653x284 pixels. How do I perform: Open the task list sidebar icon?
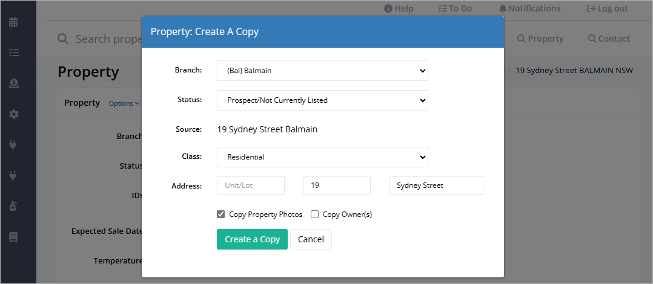(13, 53)
